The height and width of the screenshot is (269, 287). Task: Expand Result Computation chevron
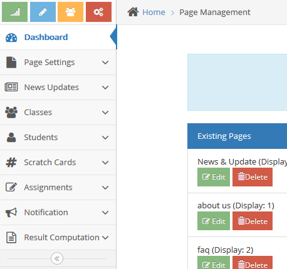(x=105, y=238)
